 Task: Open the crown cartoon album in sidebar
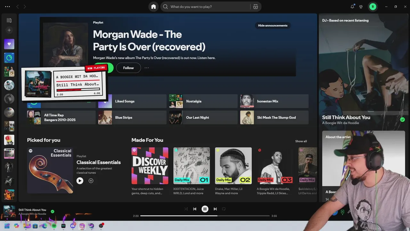(9, 140)
